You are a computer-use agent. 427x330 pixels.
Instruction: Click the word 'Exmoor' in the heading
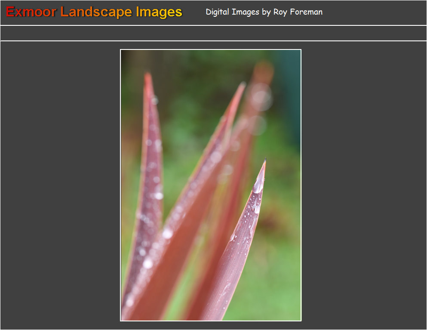coord(31,12)
